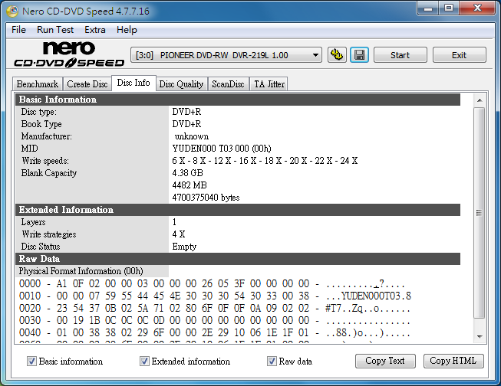Click the Blank Capacity label

tap(49, 173)
